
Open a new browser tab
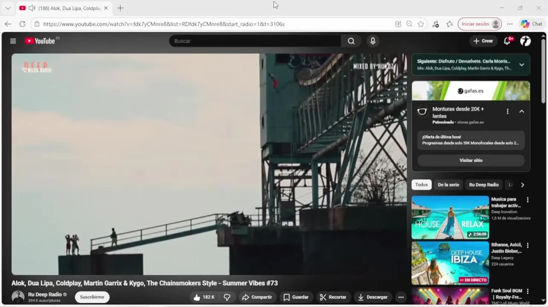[x=120, y=8]
